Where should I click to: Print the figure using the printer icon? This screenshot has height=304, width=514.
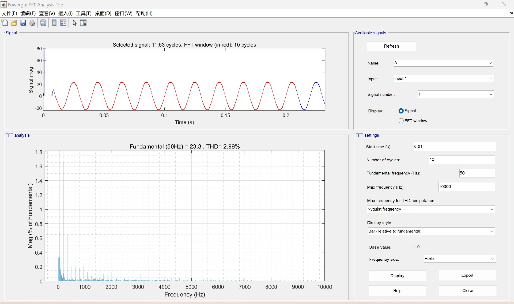[x=32, y=23]
